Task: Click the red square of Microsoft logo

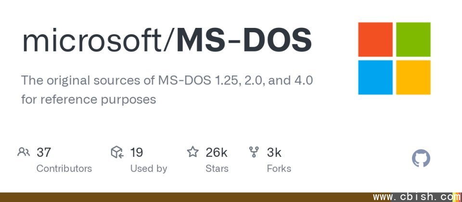Action: 375,39
